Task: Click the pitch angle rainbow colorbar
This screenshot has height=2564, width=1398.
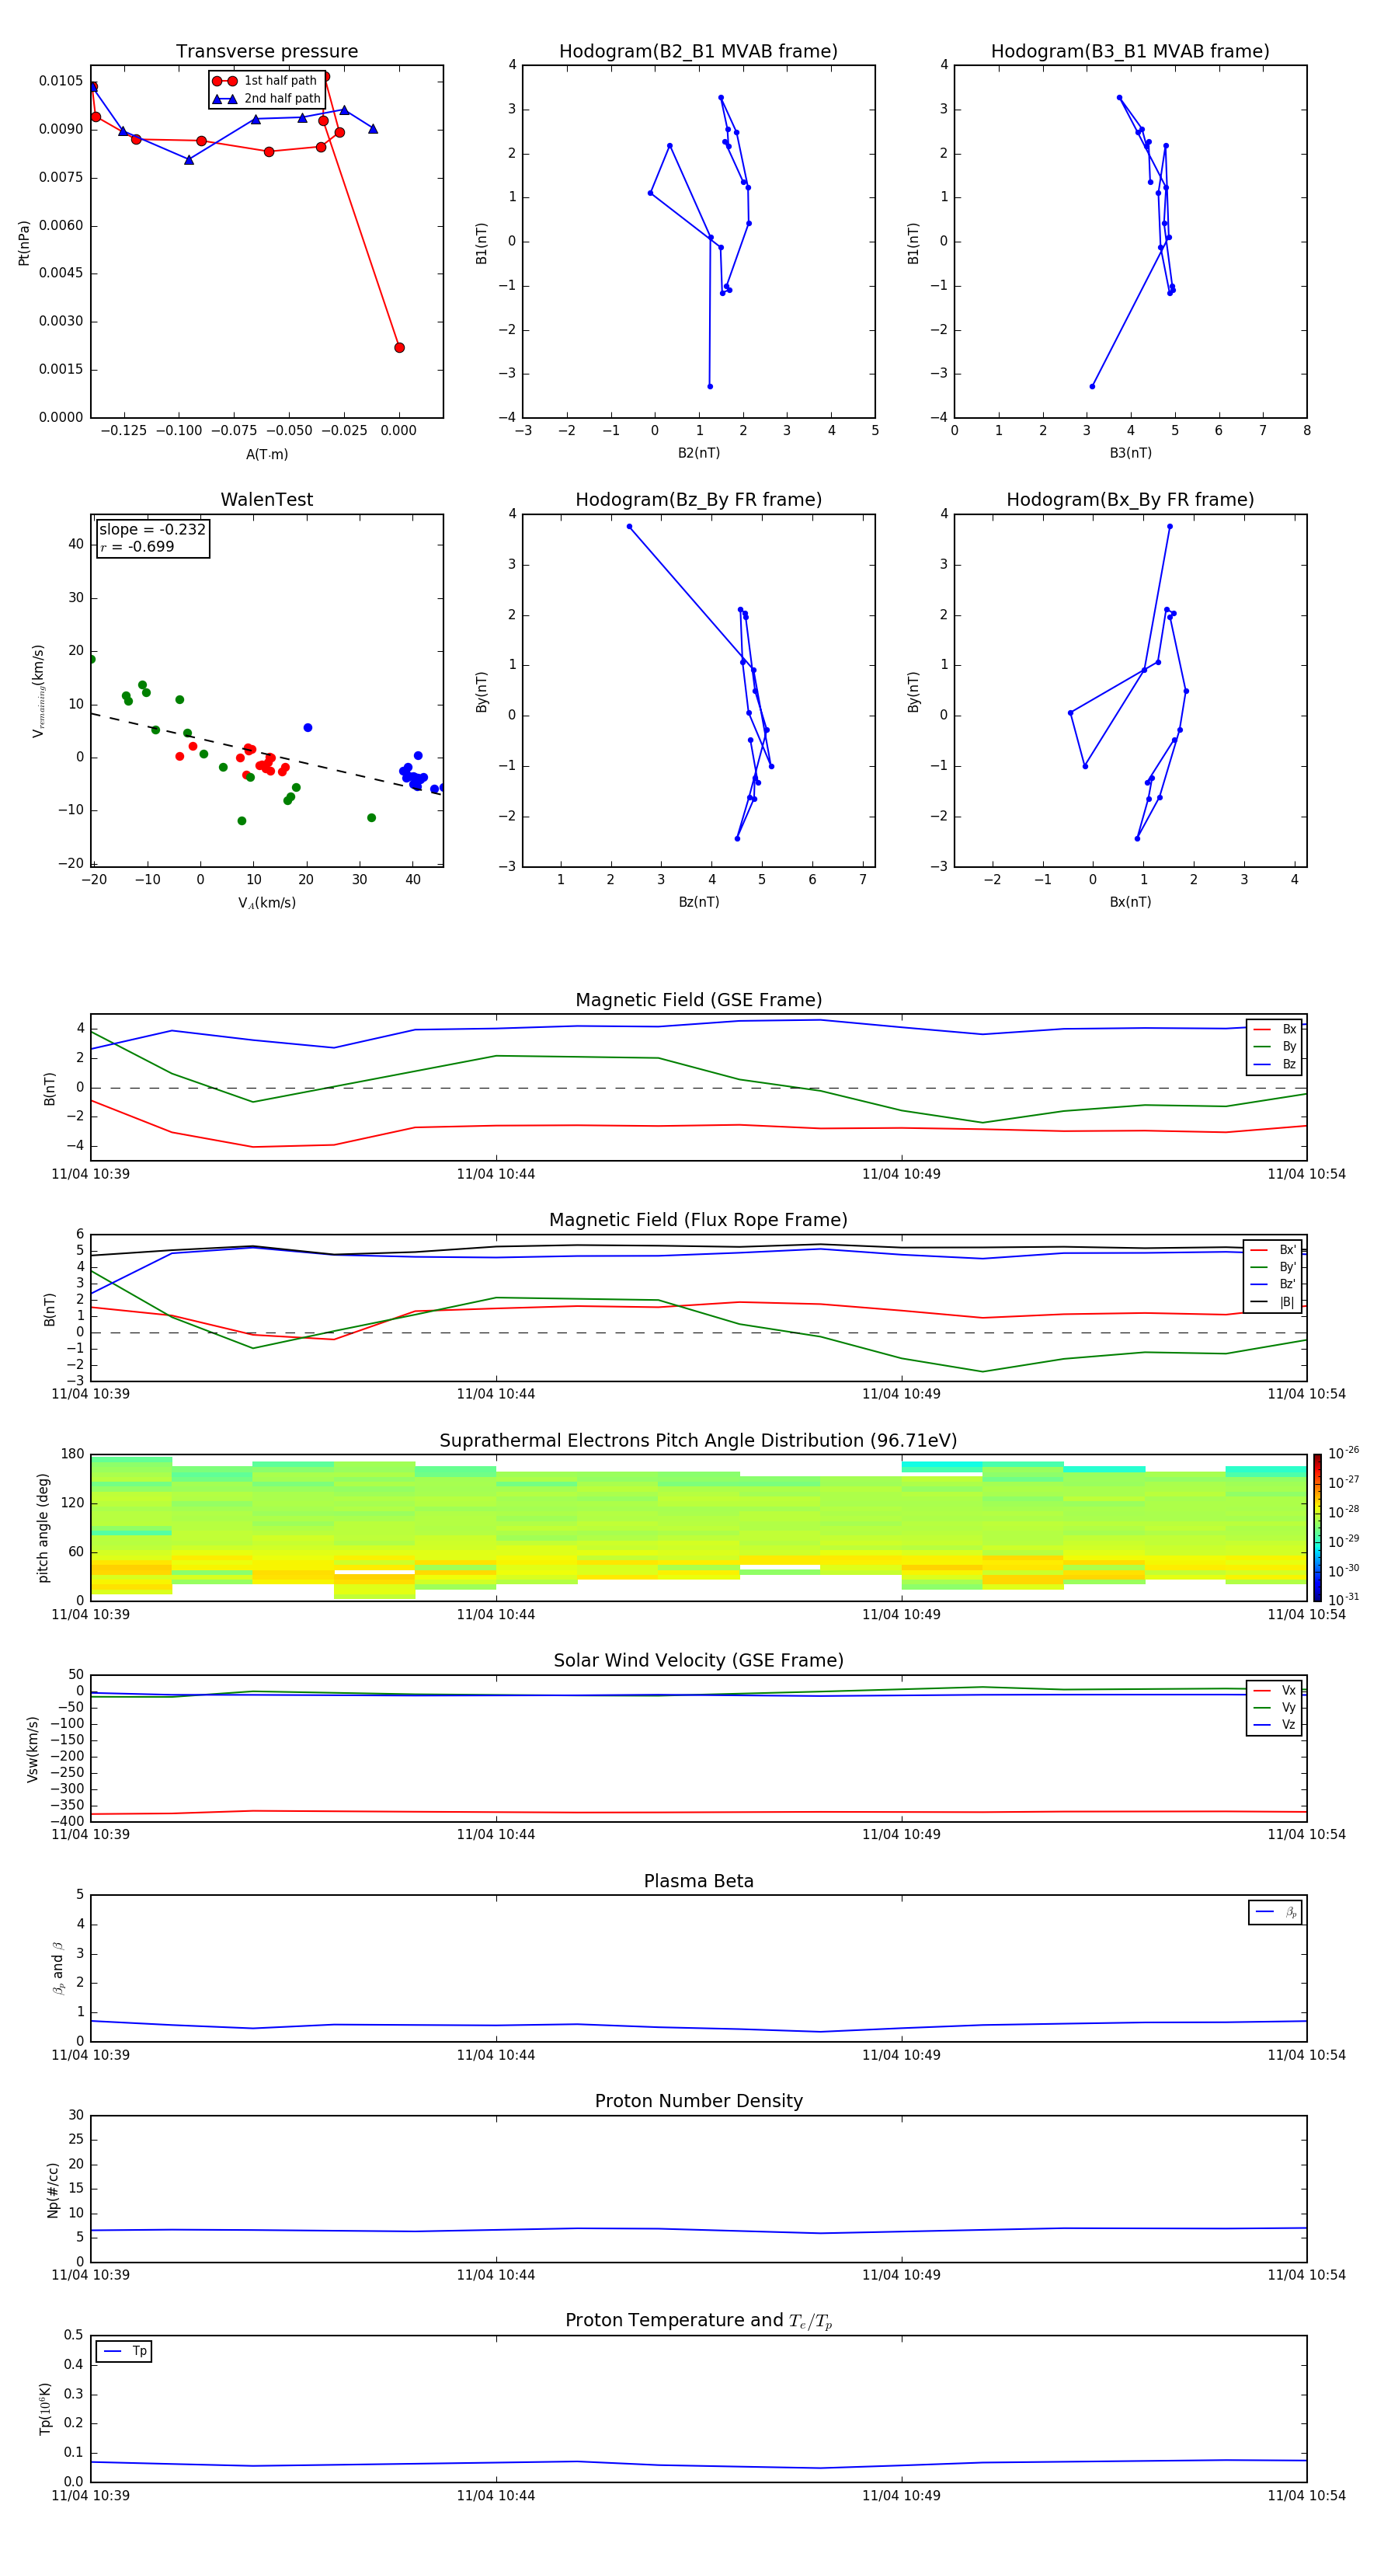Action: click(1317, 1528)
